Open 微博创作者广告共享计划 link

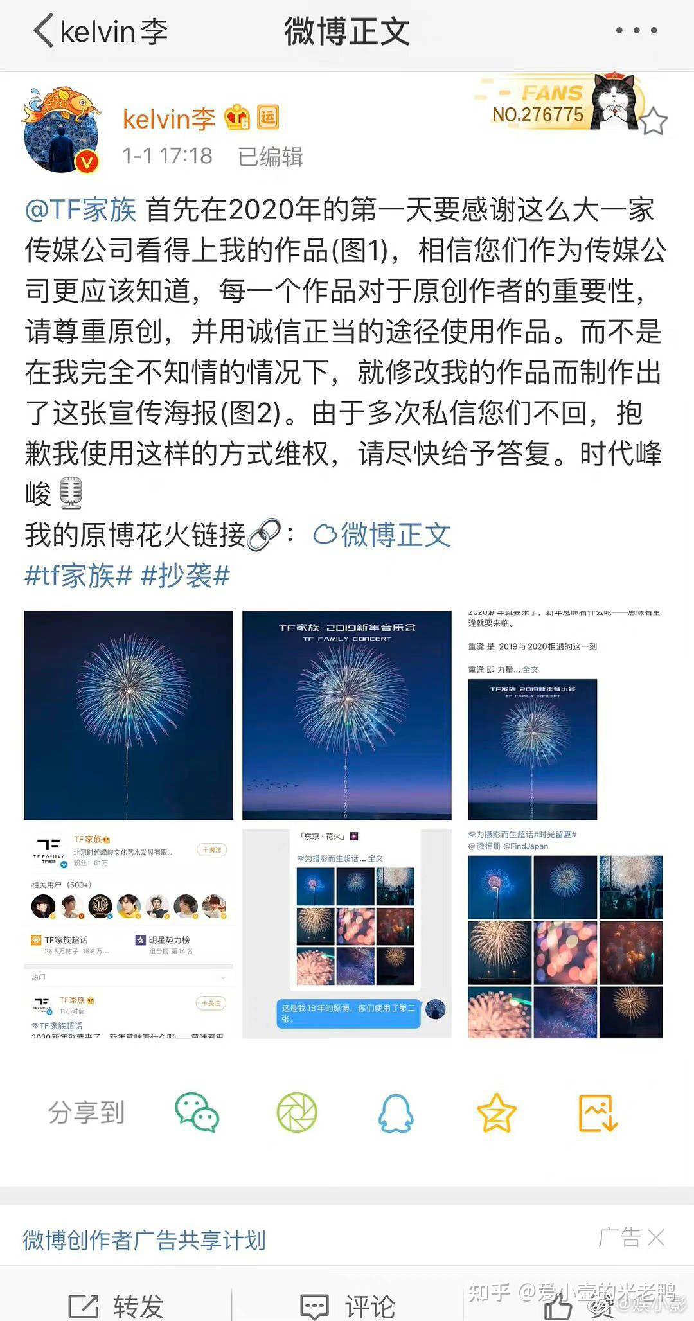(x=144, y=1239)
